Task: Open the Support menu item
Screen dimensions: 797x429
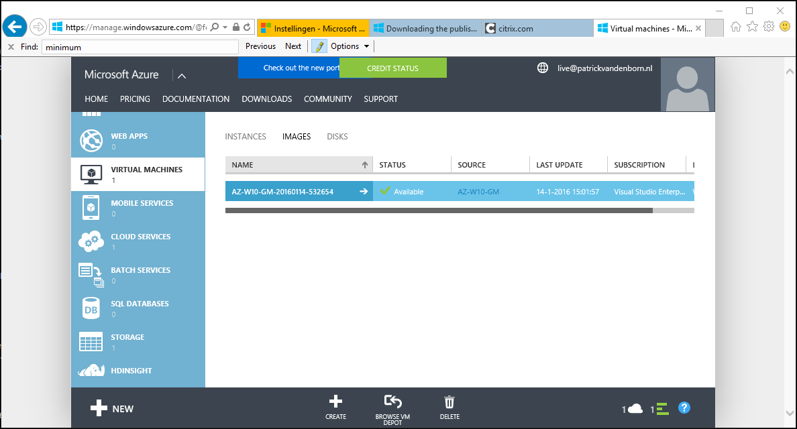Action: coord(380,99)
